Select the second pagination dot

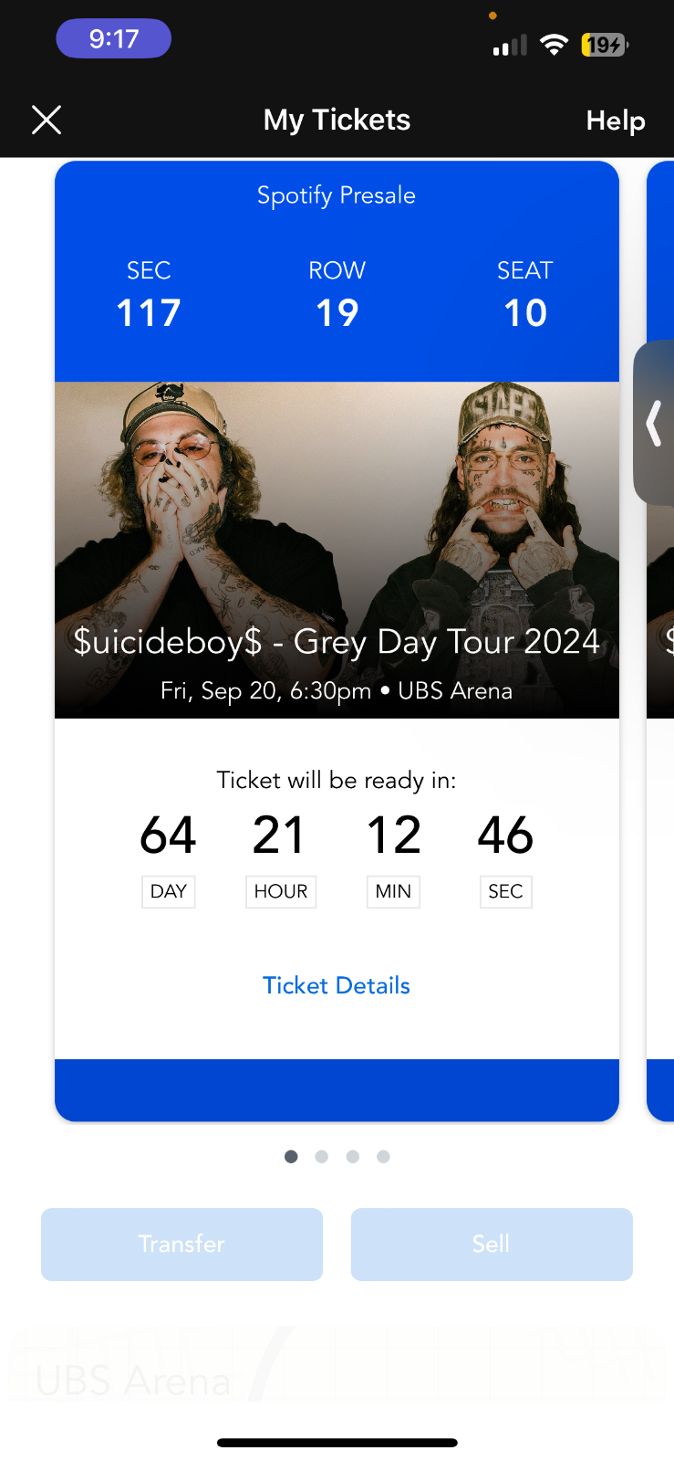click(x=321, y=1156)
